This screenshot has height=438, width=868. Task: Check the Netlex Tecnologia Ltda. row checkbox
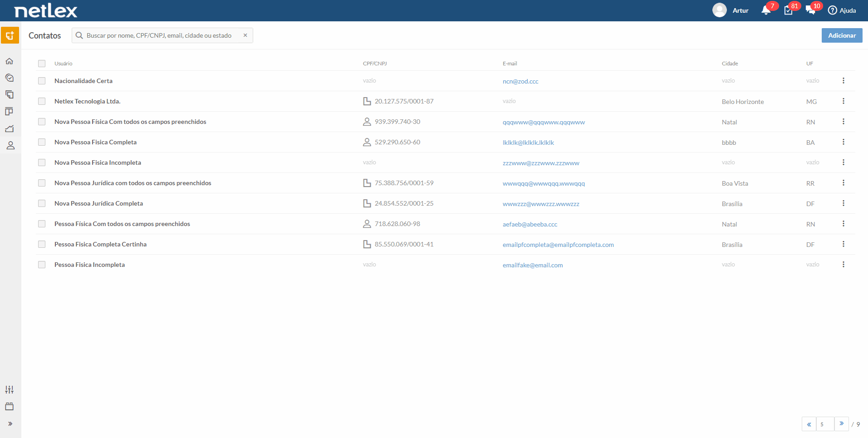tap(42, 101)
